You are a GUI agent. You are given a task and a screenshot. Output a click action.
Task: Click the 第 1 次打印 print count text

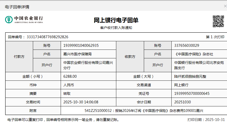(x=215, y=37)
